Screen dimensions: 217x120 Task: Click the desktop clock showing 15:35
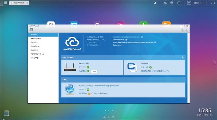[x=205, y=110]
